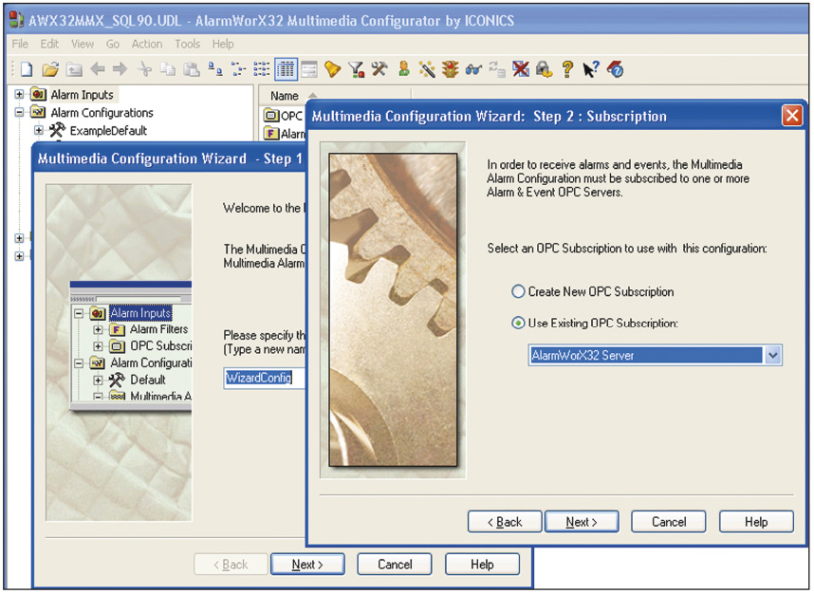Switch to Small Icons view
This screenshot has height=594, width=814.
click(238, 69)
